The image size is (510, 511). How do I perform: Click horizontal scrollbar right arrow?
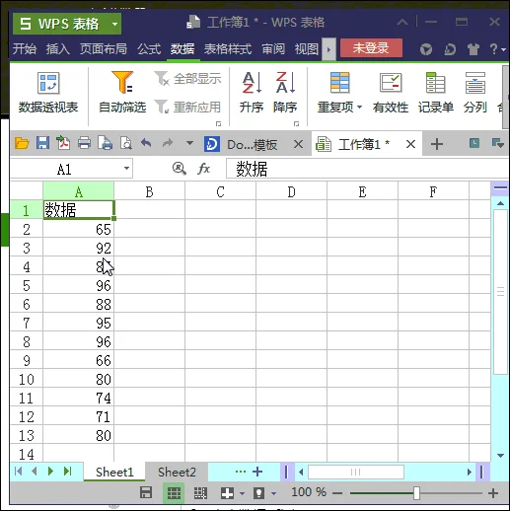470,473
